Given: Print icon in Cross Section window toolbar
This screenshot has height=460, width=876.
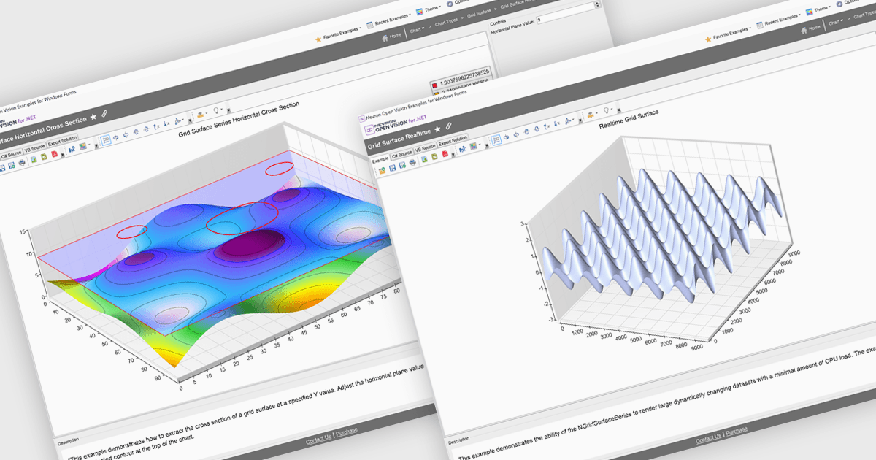Looking at the screenshot, I should pos(22,162).
